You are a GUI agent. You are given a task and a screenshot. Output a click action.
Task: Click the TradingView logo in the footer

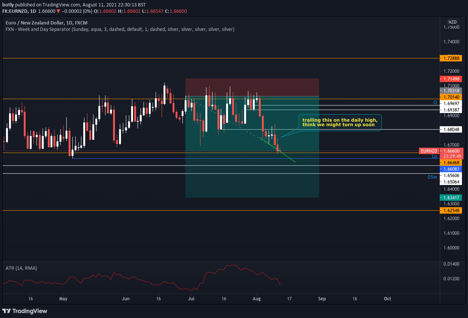click(25, 311)
